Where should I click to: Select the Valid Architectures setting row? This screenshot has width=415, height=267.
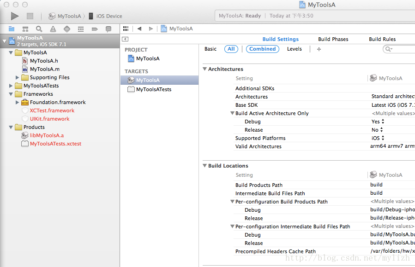pos(324,146)
